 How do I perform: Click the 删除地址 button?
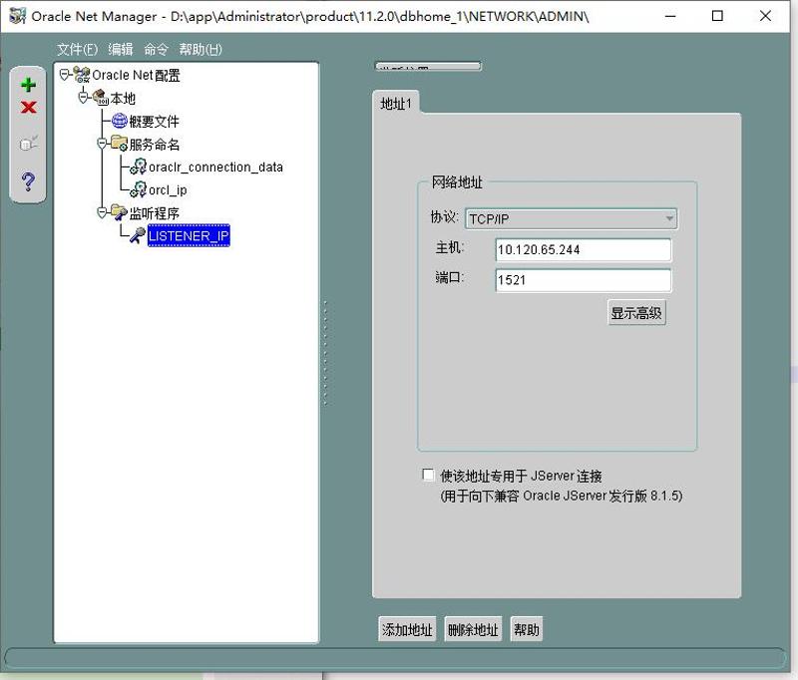pos(473,629)
